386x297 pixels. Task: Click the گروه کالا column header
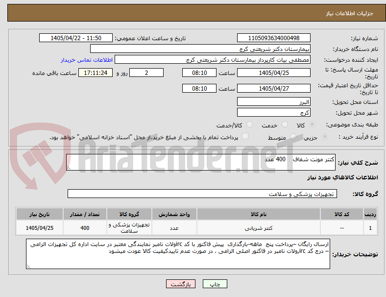click(x=129, y=214)
